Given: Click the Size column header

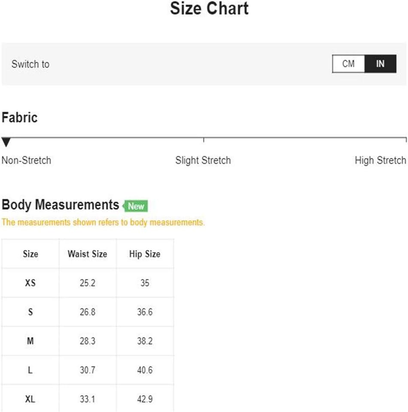Looking at the screenshot, I should point(30,254).
